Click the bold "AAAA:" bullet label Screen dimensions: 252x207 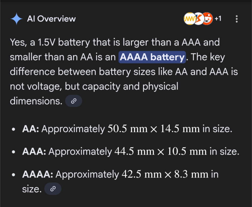(38, 175)
